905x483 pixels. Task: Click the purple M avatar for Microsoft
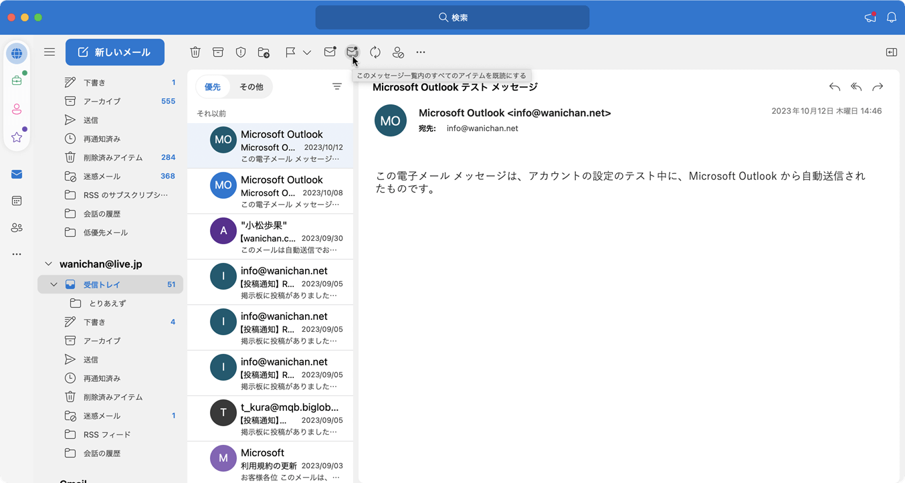(x=223, y=458)
